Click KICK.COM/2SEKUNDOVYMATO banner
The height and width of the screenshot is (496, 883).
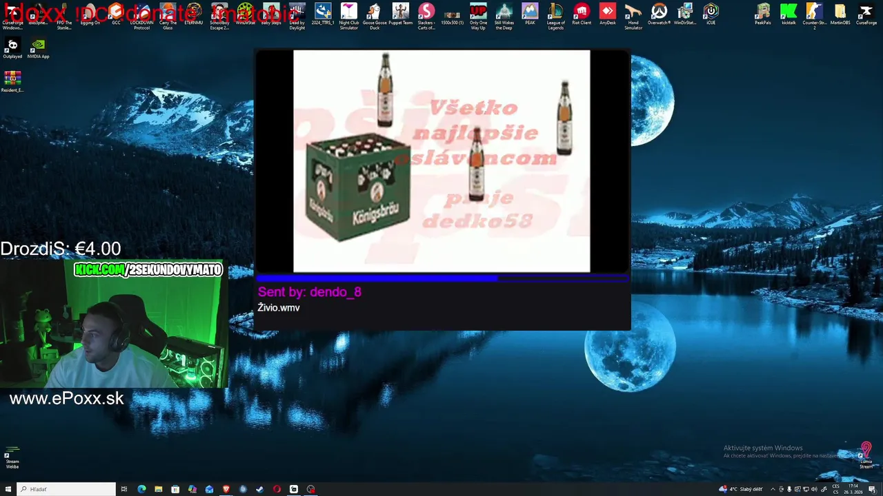click(x=148, y=270)
